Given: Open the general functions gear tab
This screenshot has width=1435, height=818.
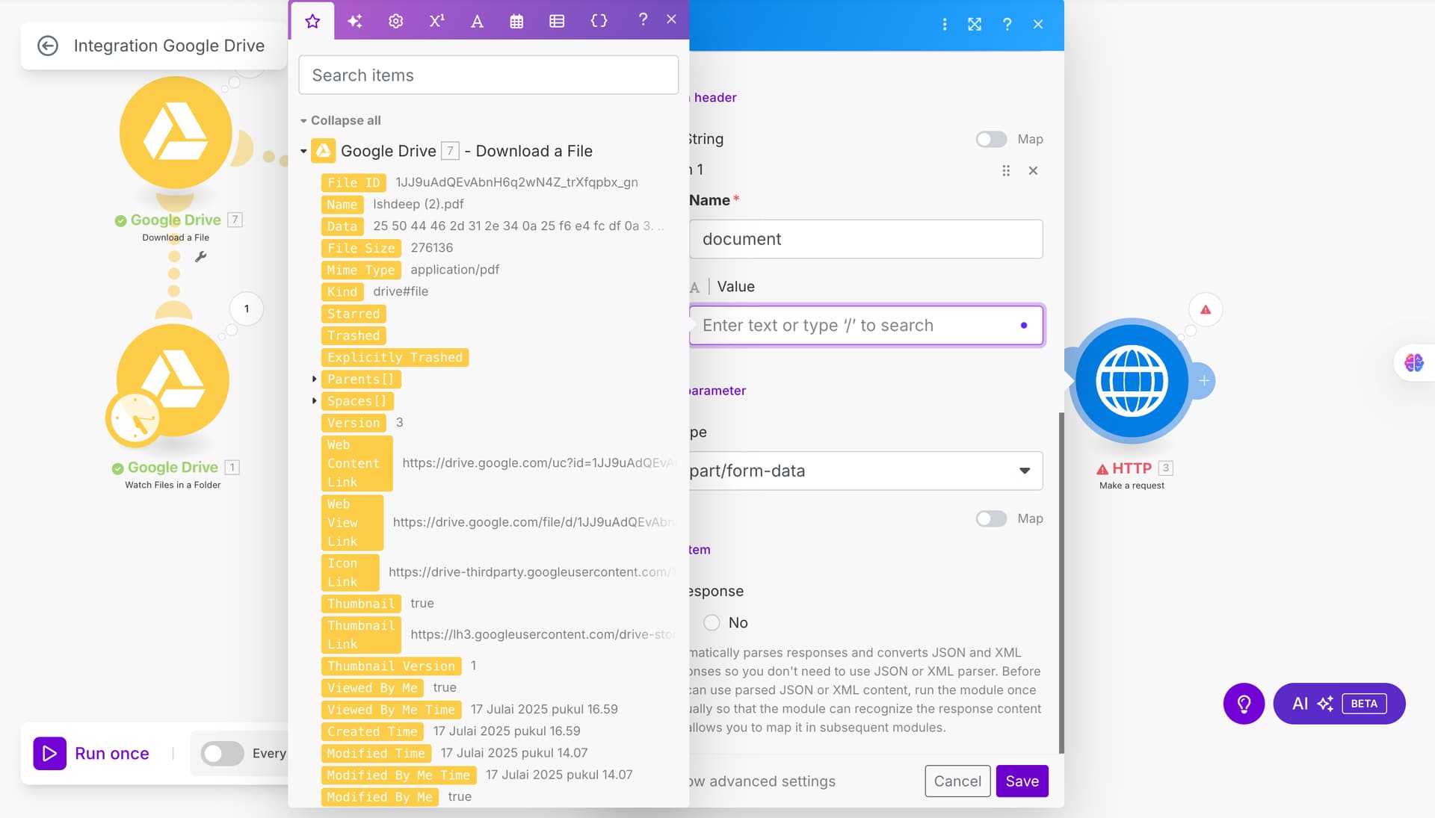Looking at the screenshot, I should coord(395,21).
